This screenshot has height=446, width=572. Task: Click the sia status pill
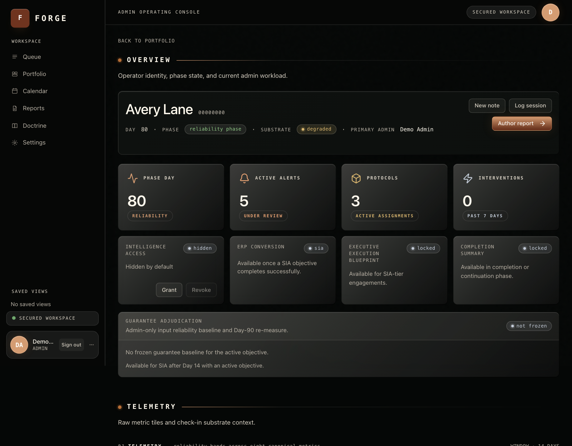click(316, 248)
